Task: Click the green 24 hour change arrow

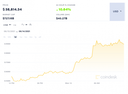Action: coord(57,10)
